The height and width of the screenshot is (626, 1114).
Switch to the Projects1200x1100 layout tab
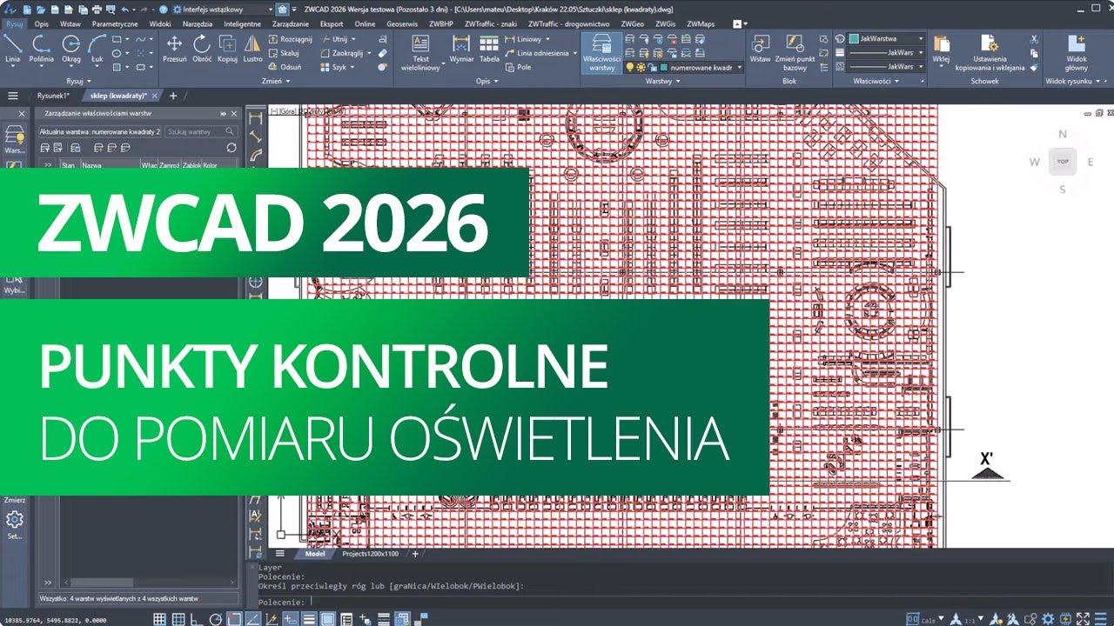click(x=370, y=554)
